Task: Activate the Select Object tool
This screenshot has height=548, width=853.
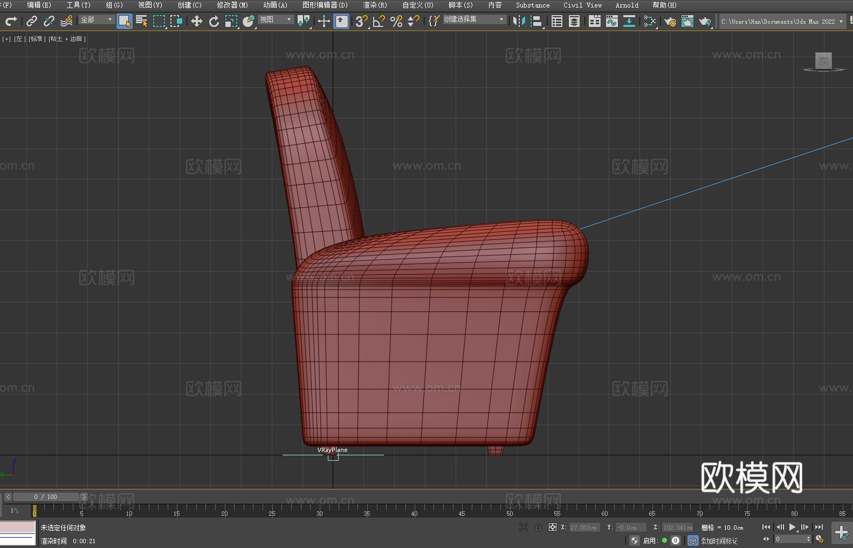Action: click(125, 21)
